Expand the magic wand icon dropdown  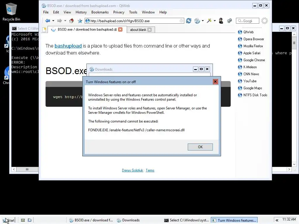(215, 21)
